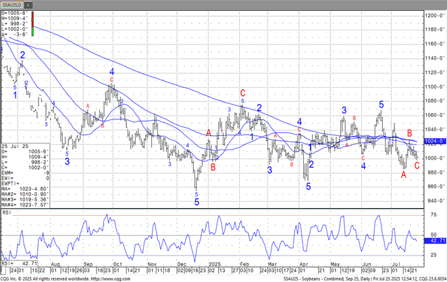Click the 1200-0 price axis label
447x282 pixels.
coord(431,14)
